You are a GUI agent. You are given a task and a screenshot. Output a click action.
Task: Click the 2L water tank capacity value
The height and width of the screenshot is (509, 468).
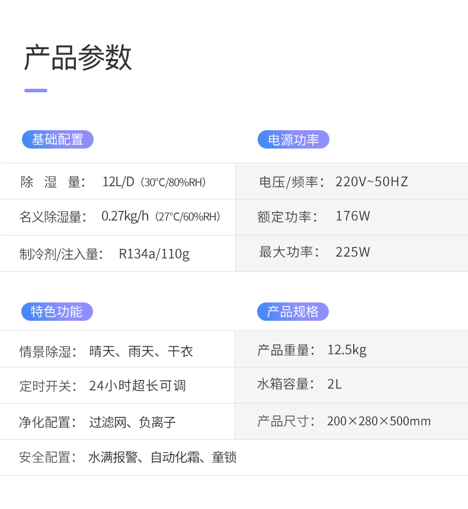334,384
